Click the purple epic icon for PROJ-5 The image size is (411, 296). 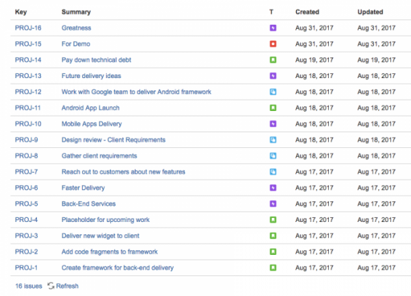coord(273,203)
